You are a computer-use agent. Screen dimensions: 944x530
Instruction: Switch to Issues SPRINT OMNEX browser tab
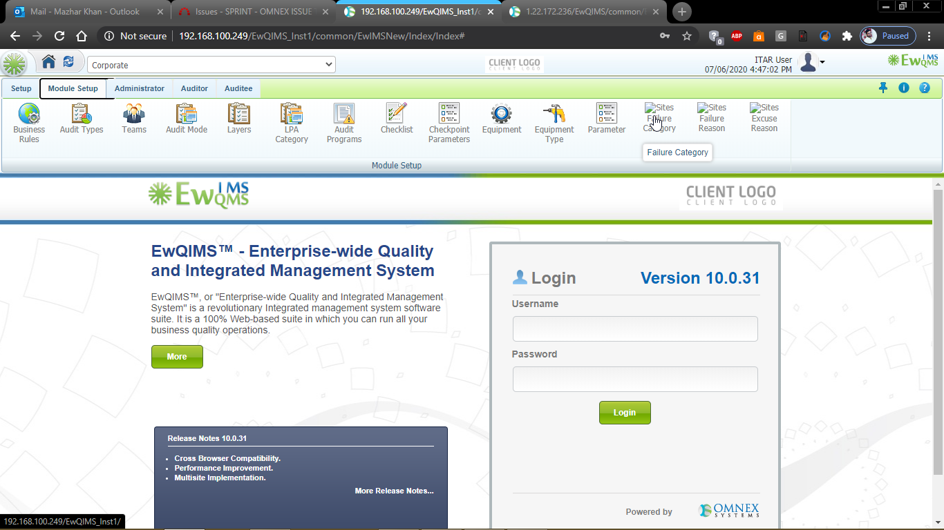pos(253,12)
